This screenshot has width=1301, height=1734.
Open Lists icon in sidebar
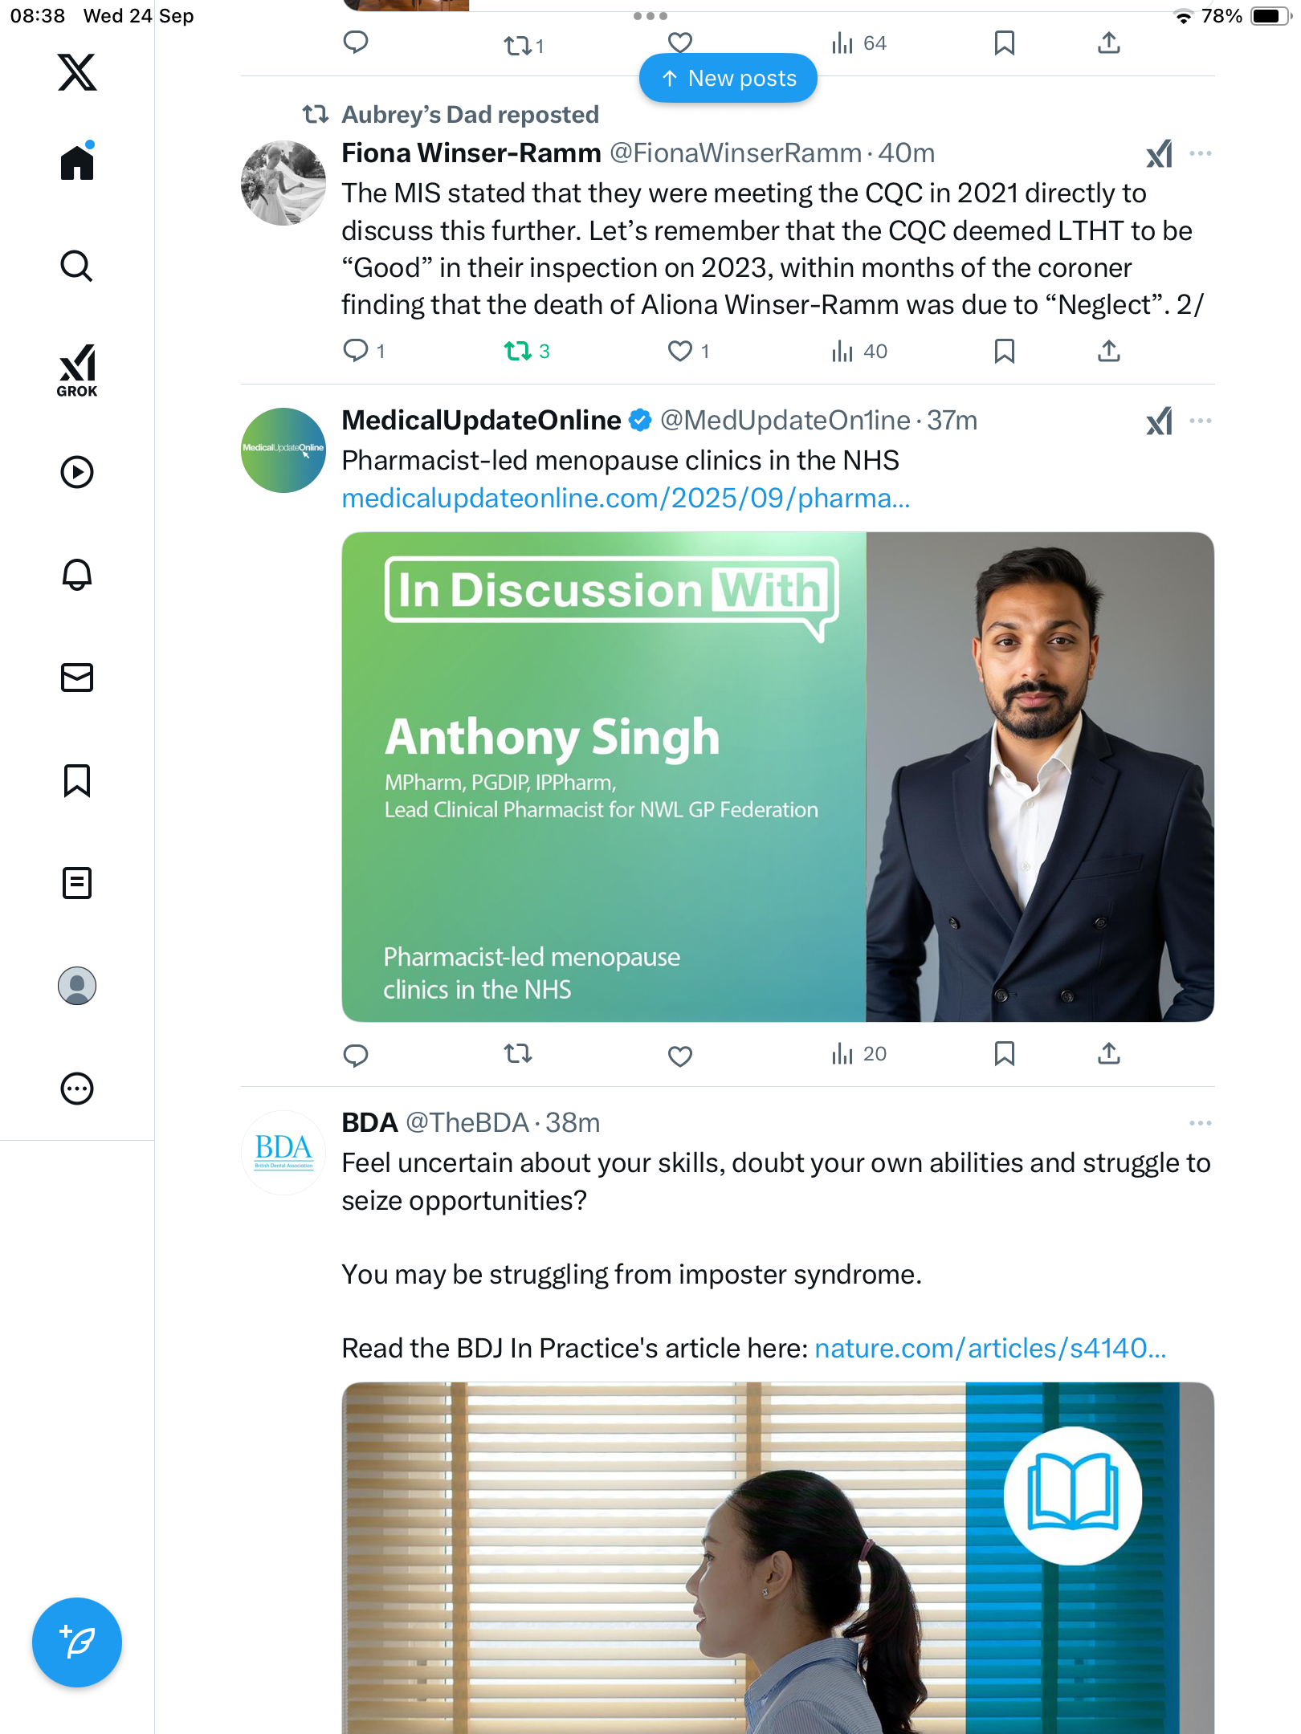pos(77,883)
